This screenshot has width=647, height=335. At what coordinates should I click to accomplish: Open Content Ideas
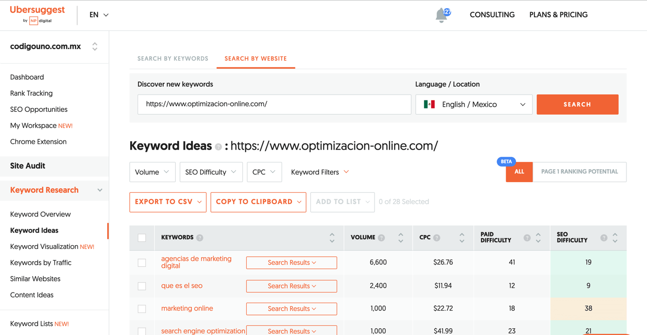32,295
